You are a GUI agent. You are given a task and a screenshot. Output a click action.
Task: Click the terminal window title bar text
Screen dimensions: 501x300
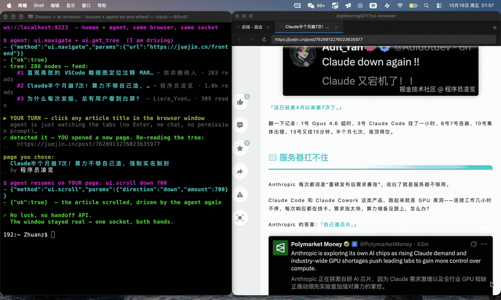pos(111,17)
